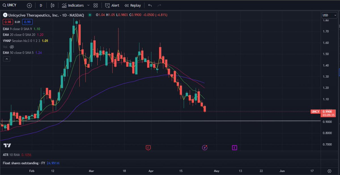This screenshot has width=340, height=175.
Task: Click the red earnings E marker
Action: tap(148, 147)
